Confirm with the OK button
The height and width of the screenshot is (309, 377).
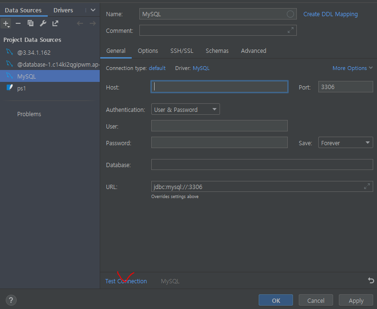click(x=276, y=300)
